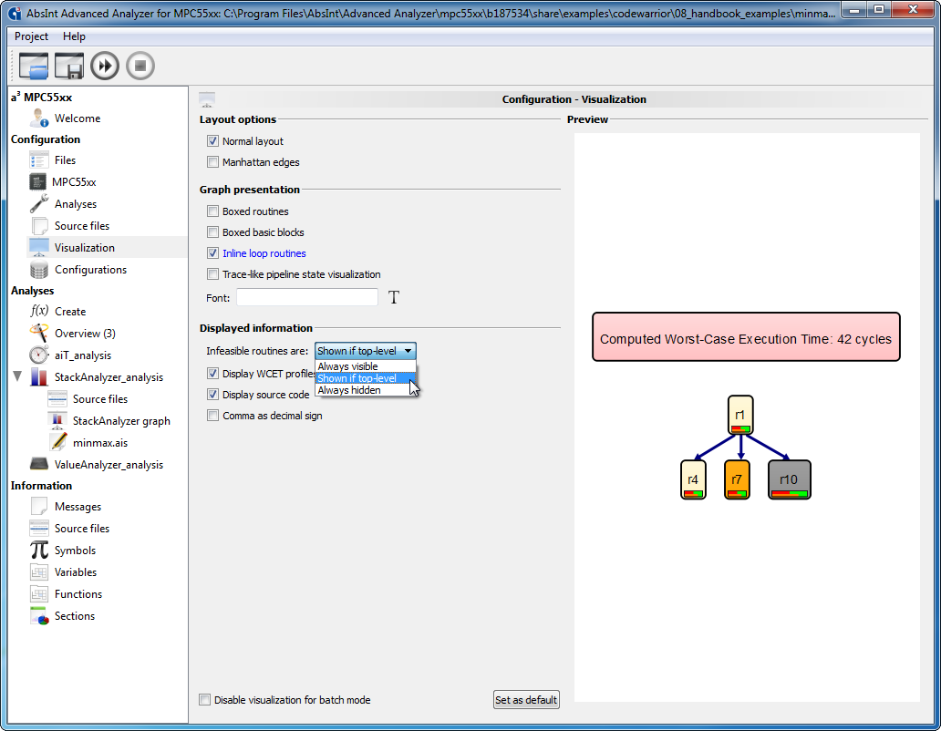
Task: Click the a³ MPC55xx root heading
Action: coord(41,98)
